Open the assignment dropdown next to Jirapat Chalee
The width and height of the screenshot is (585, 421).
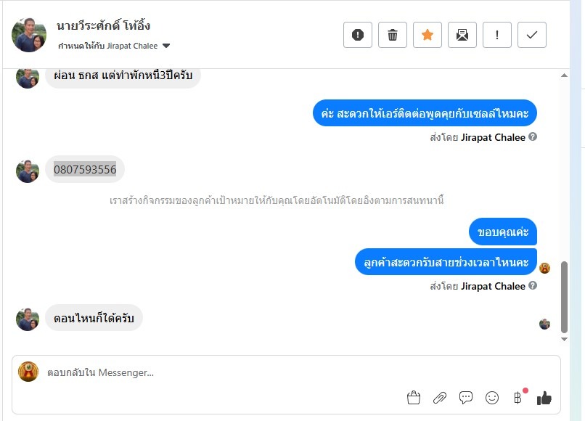pos(166,46)
